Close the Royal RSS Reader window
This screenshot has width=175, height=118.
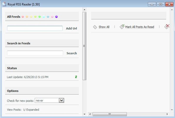169,4
